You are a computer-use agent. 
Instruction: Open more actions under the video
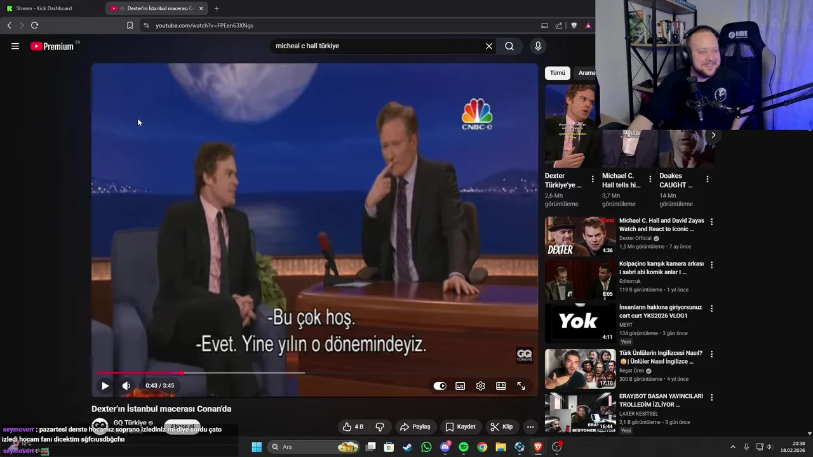530,427
